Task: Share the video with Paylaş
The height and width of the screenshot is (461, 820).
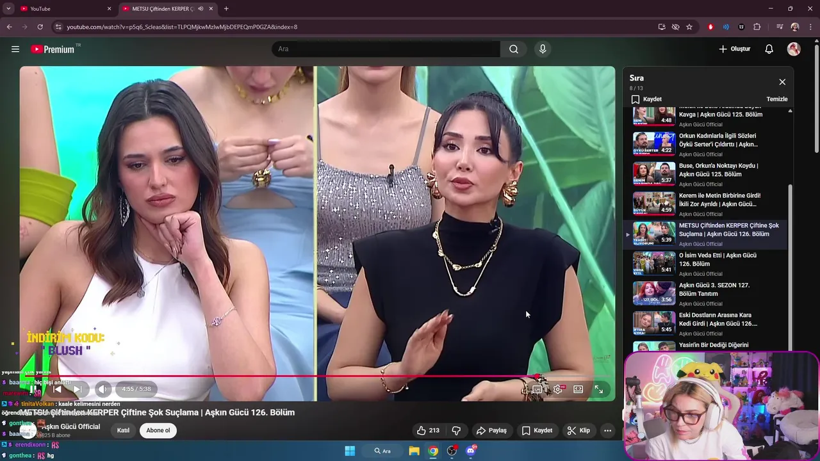Action: [491, 430]
